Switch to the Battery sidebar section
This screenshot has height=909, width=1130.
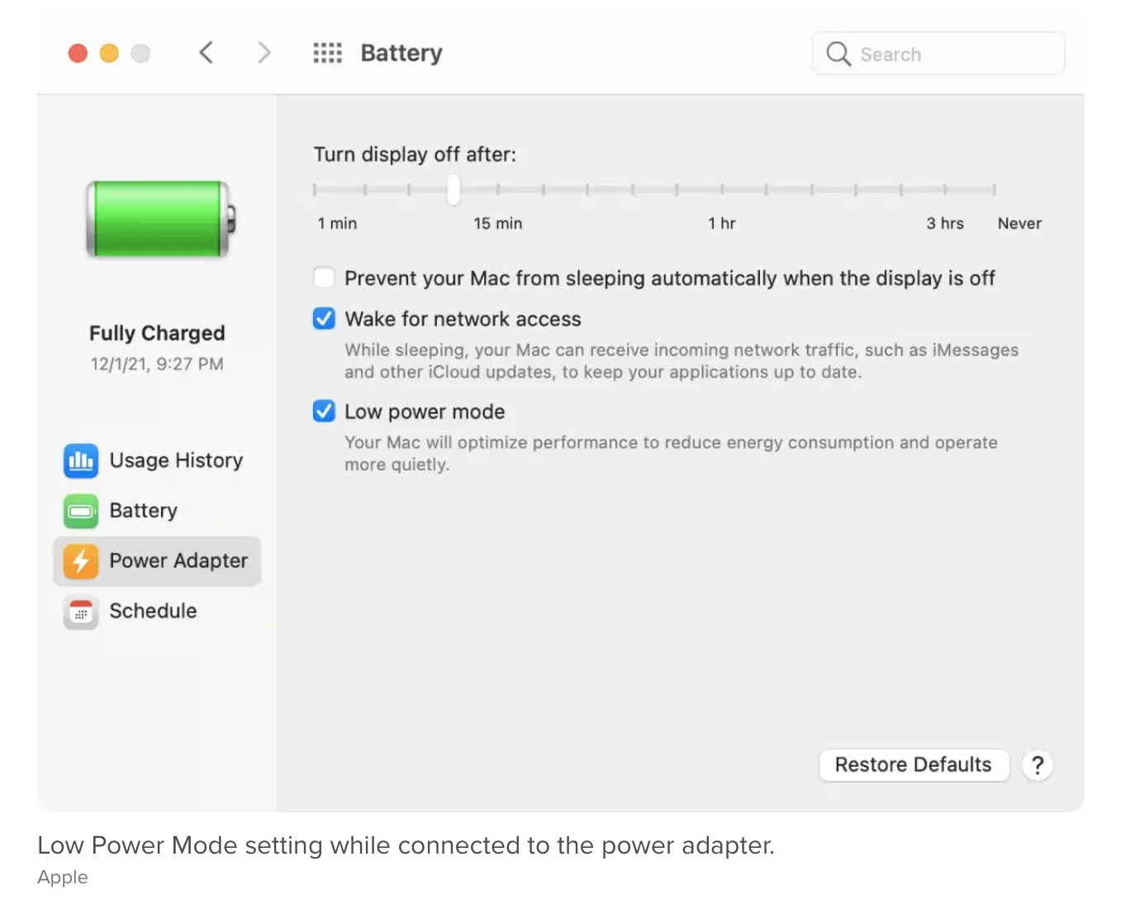coord(144,511)
